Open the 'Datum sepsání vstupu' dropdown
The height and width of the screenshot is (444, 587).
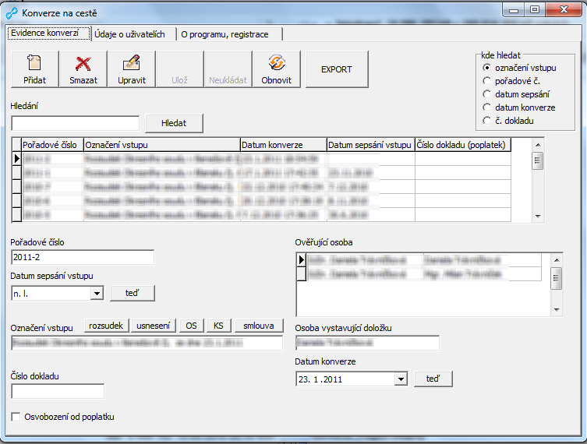point(97,294)
